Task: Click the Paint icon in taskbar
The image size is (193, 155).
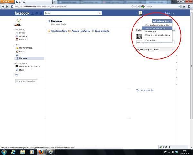Action: (x=51, y=152)
